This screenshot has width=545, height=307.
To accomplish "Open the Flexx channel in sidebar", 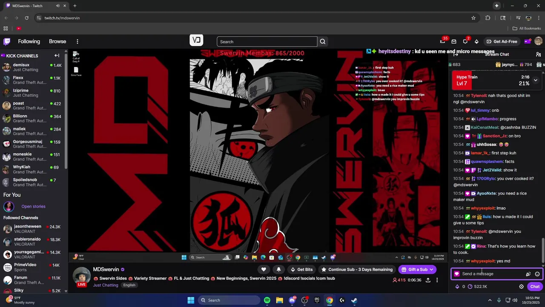I will [32, 80].
